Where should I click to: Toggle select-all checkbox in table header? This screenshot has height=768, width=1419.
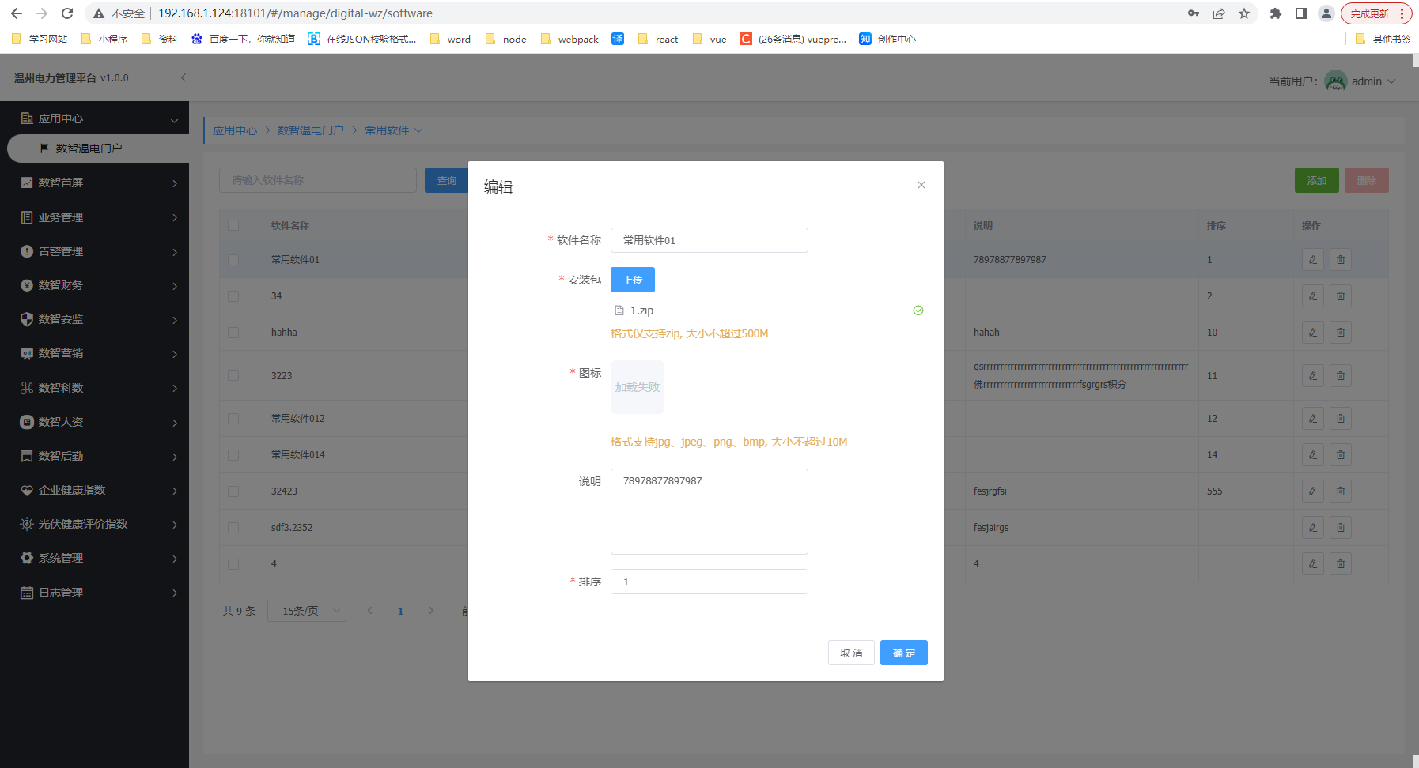point(233,225)
